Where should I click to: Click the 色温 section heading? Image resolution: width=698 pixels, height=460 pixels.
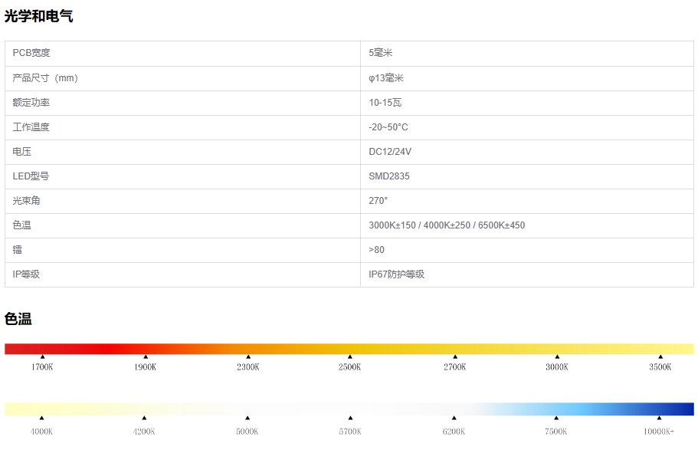point(18,319)
